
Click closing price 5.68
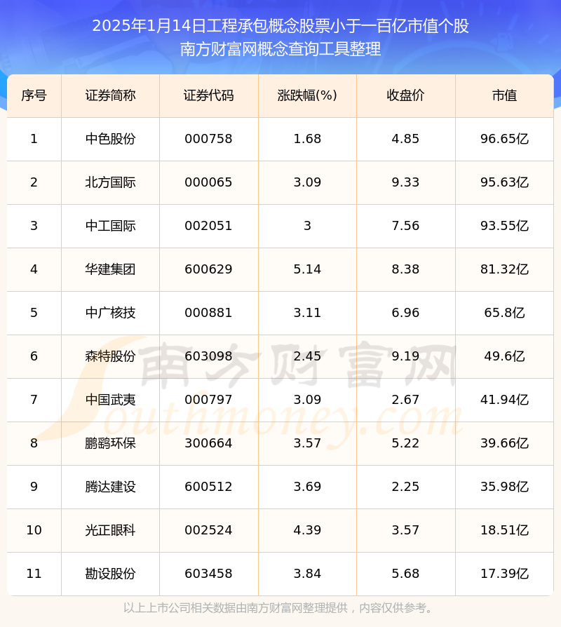tap(405, 574)
